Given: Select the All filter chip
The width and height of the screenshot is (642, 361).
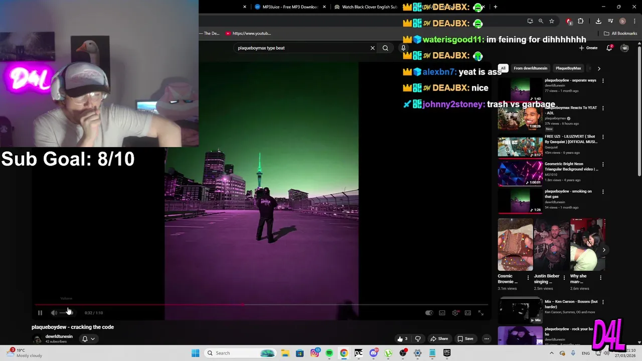Looking at the screenshot, I should (x=503, y=68).
